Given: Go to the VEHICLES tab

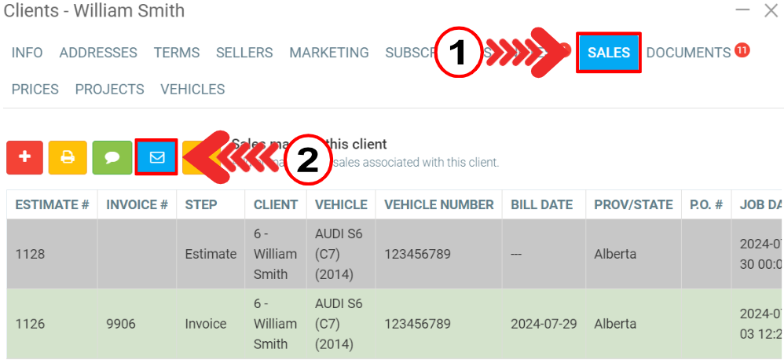Looking at the screenshot, I should coord(192,89).
